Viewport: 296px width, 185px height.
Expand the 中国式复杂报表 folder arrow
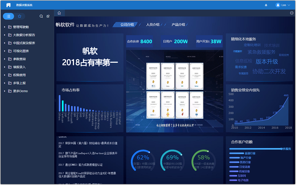coord(4,43)
